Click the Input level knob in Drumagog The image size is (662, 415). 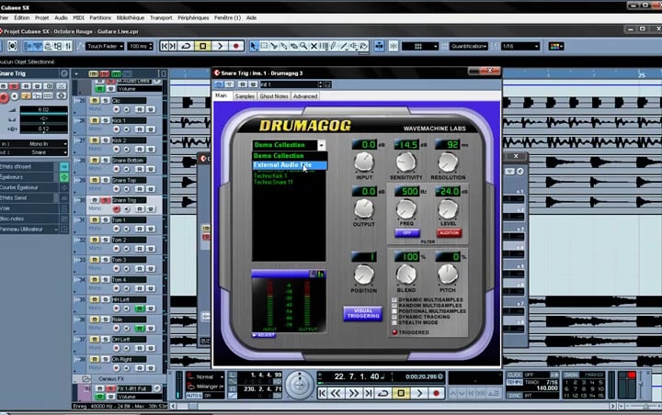363,163
